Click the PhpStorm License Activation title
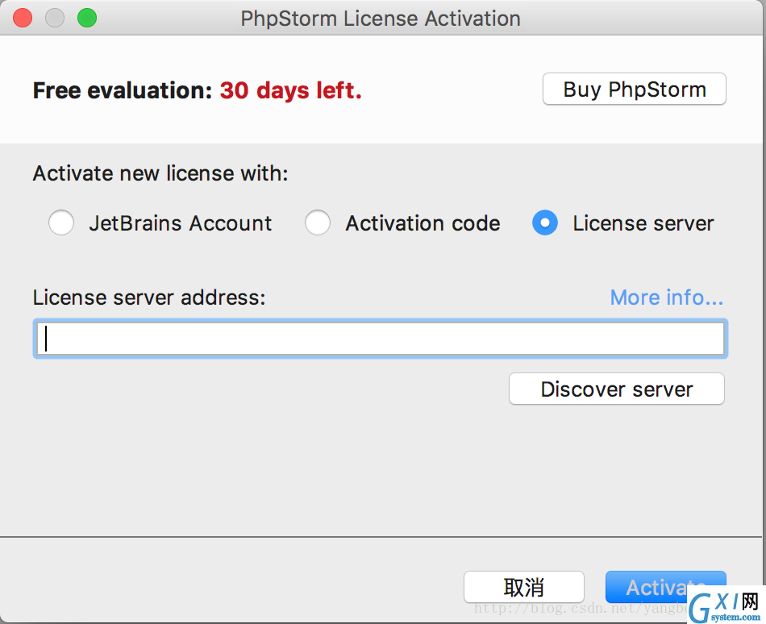 pyautogui.click(x=381, y=19)
